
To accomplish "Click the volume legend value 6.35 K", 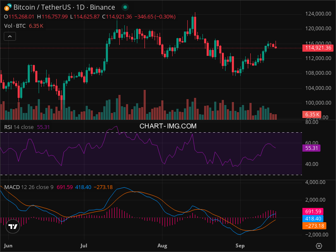I will [36, 26].
